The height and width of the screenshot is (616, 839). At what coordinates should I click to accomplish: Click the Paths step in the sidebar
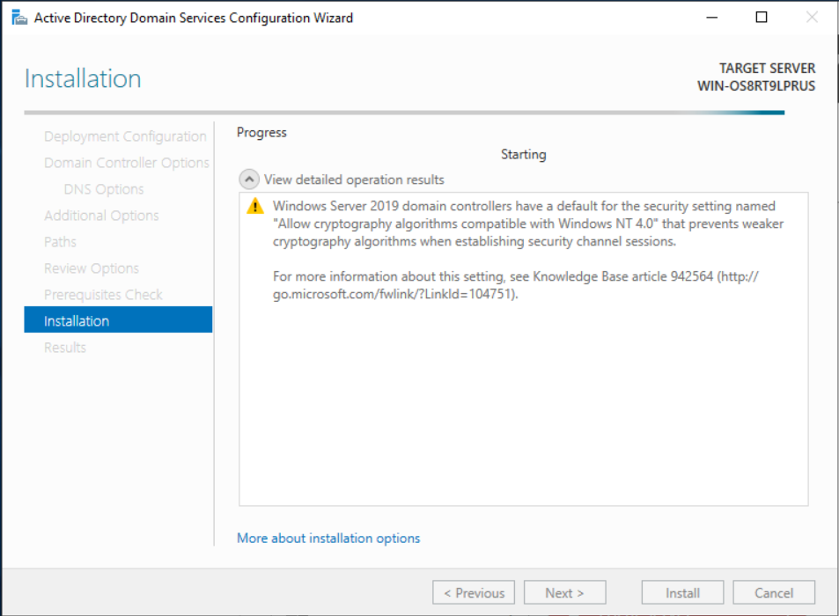[60, 242]
